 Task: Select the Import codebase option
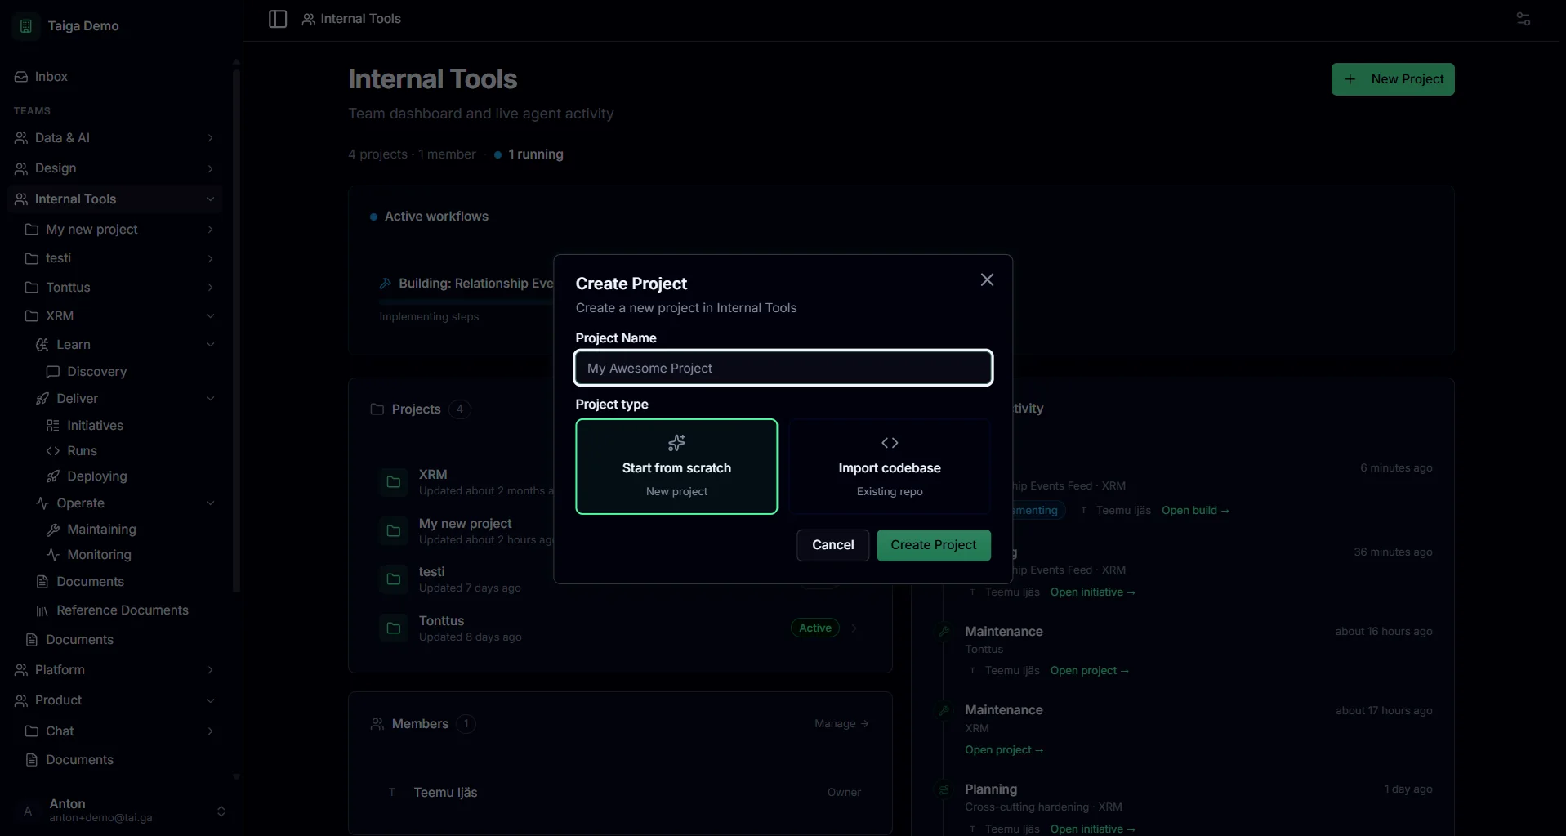890,467
